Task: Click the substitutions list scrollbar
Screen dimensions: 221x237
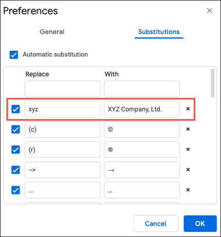Action: (213, 83)
